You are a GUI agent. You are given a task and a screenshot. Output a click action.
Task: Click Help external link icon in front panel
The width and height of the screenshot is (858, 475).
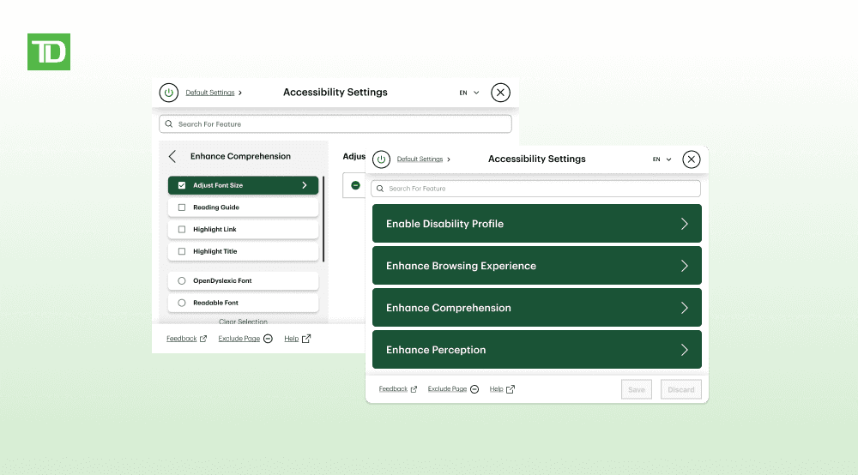[511, 390]
